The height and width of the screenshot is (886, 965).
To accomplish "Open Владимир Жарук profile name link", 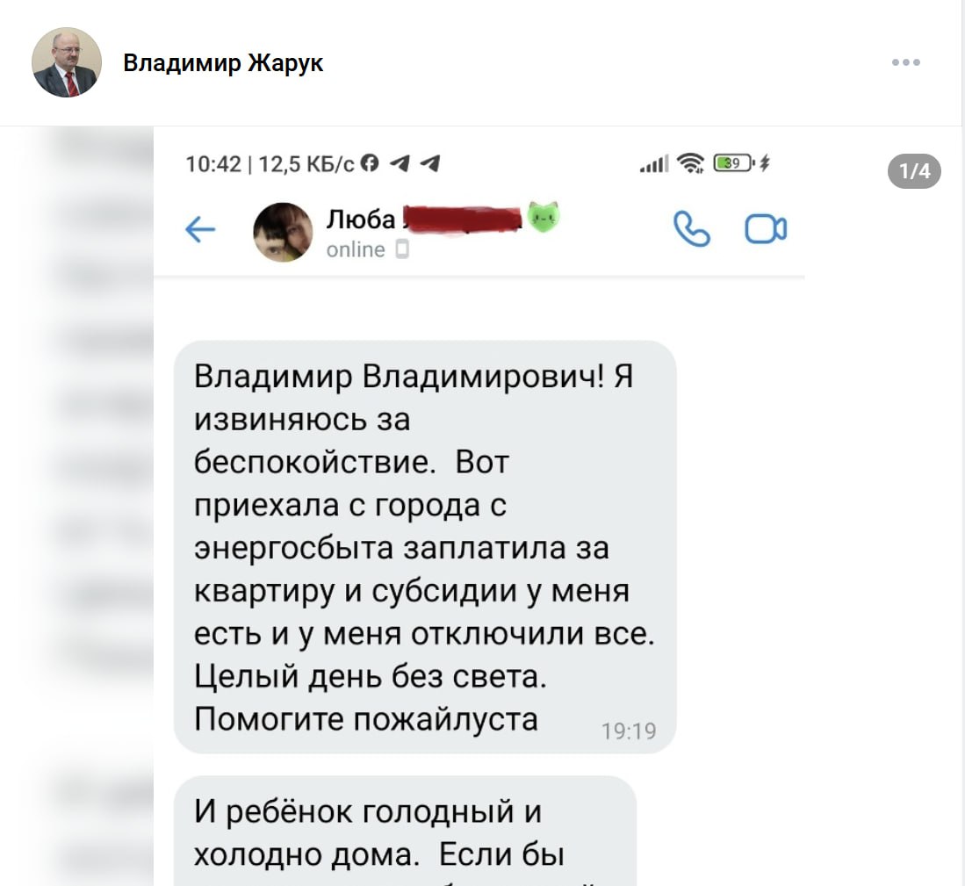I will (x=223, y=62).
